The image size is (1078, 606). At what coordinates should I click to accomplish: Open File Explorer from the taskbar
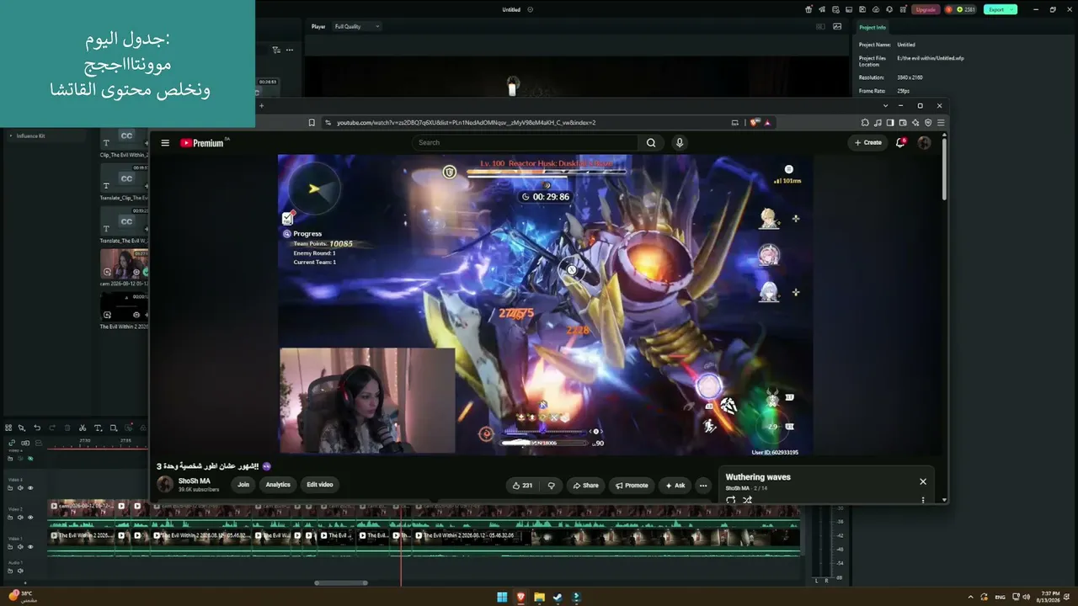(539, 597)
